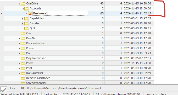Collapse the OneDrive tree node
Viewport: 178px width, 95px height.
19,4
